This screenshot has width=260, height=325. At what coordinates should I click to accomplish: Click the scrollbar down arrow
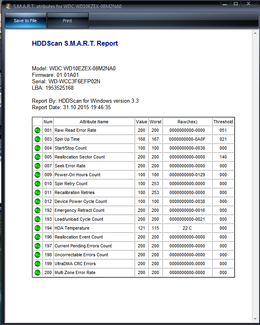(255, 319)
